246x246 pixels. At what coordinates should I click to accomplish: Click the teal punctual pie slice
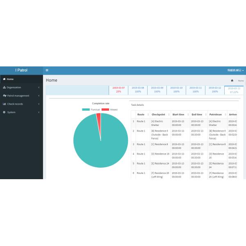(x=100, y=143)
